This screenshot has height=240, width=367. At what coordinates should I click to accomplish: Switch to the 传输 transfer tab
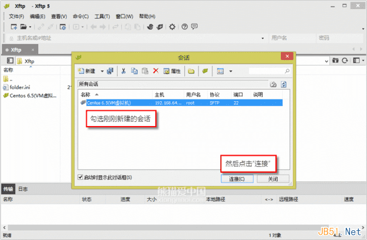(8, 188)
